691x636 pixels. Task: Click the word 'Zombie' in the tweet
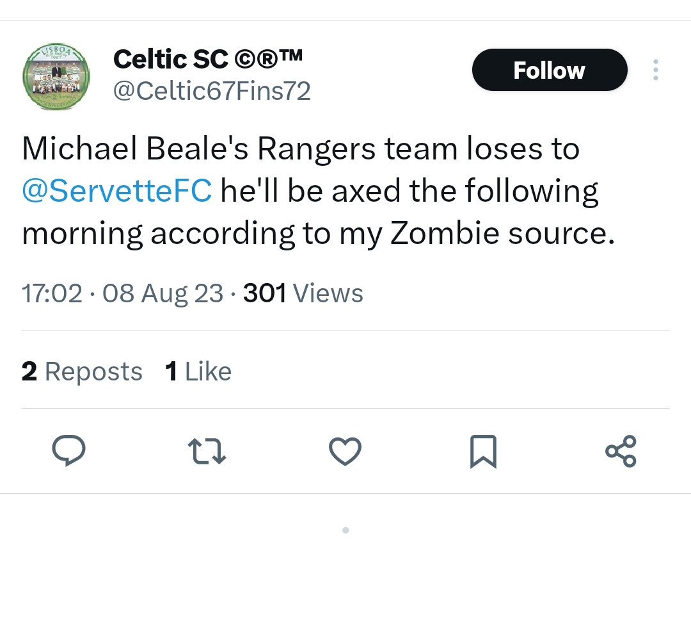point(445,234)
